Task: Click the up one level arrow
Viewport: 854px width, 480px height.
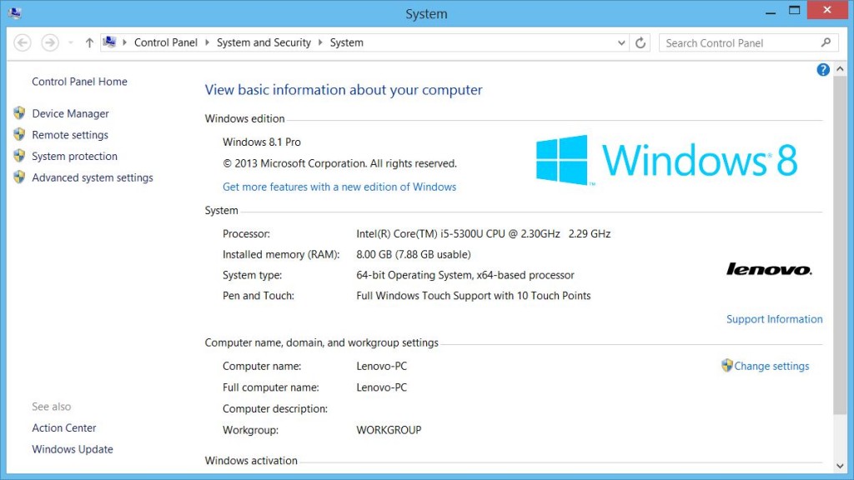Action: [x=89, y=42]
